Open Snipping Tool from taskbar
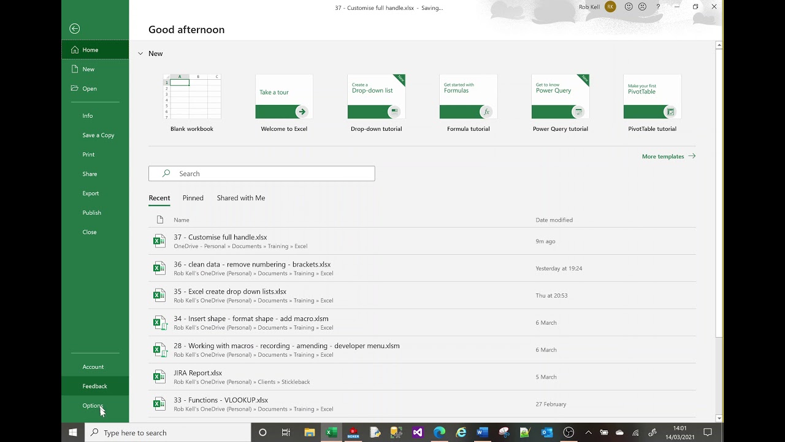The image size is (785, 442). pyautogui.click(x=504, y=432)
